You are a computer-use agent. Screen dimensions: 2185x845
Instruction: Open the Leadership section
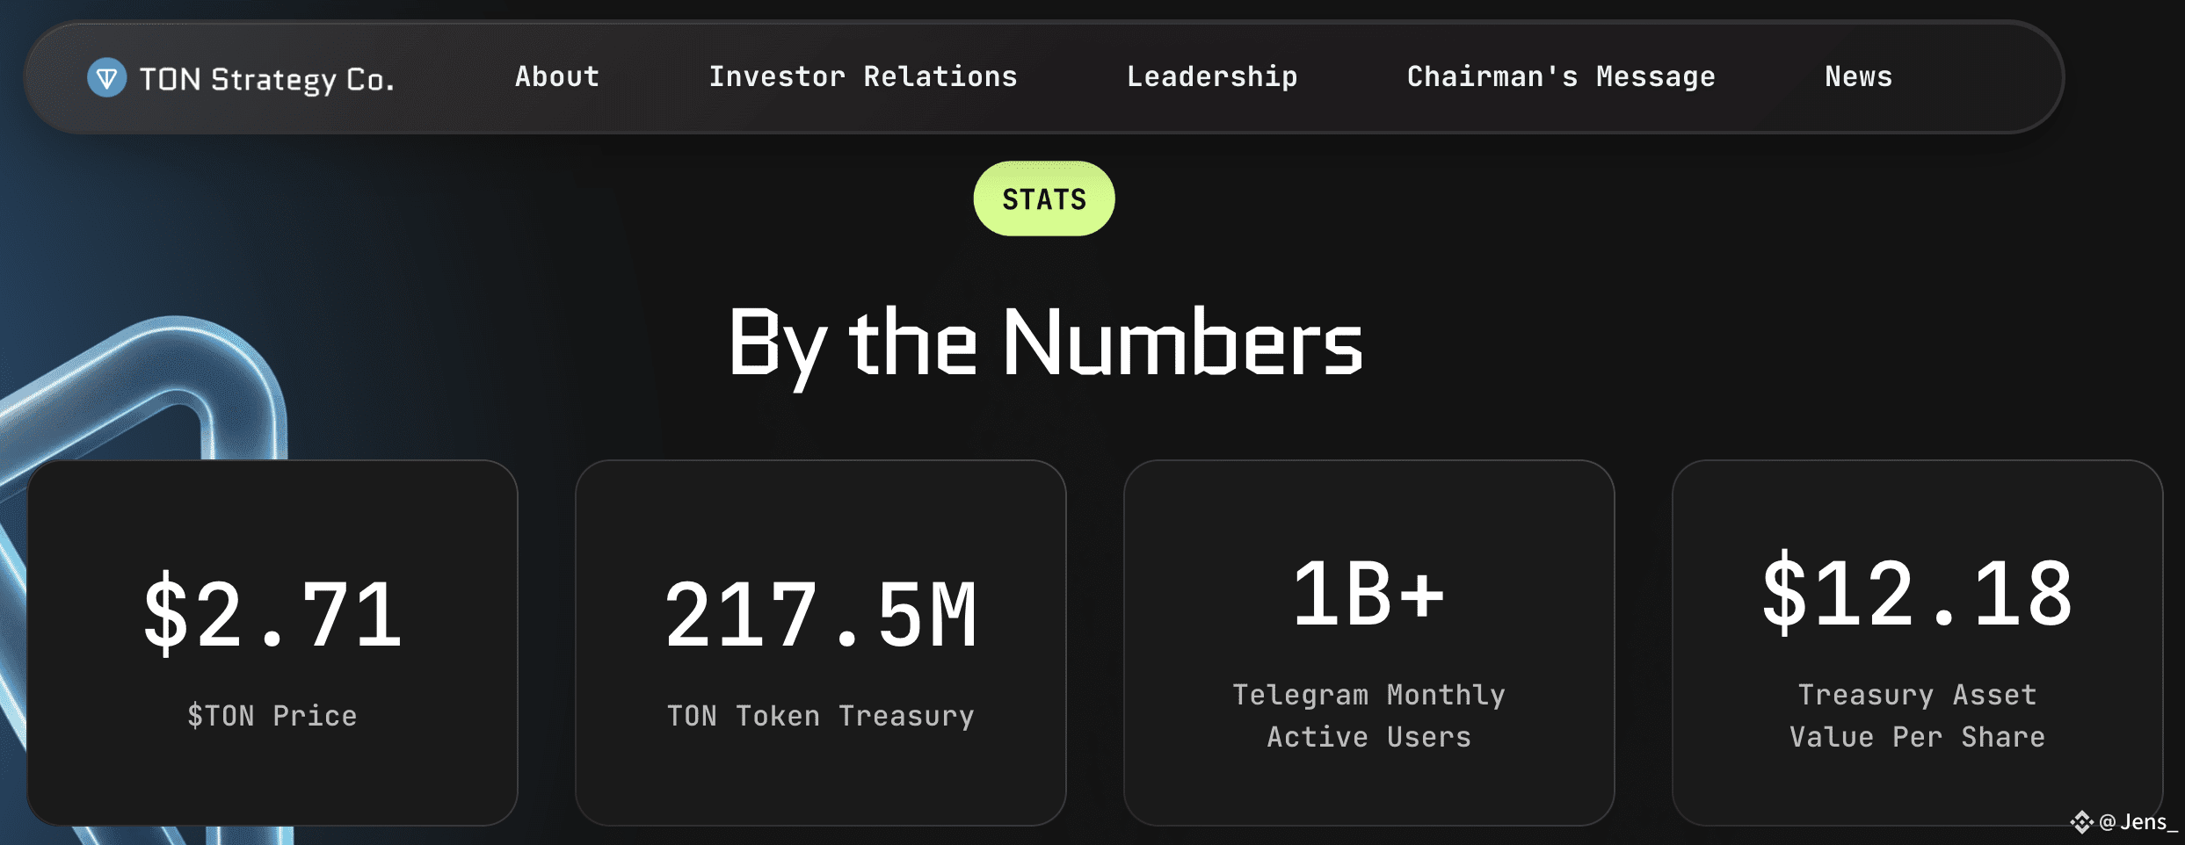tap(1212, 77)
